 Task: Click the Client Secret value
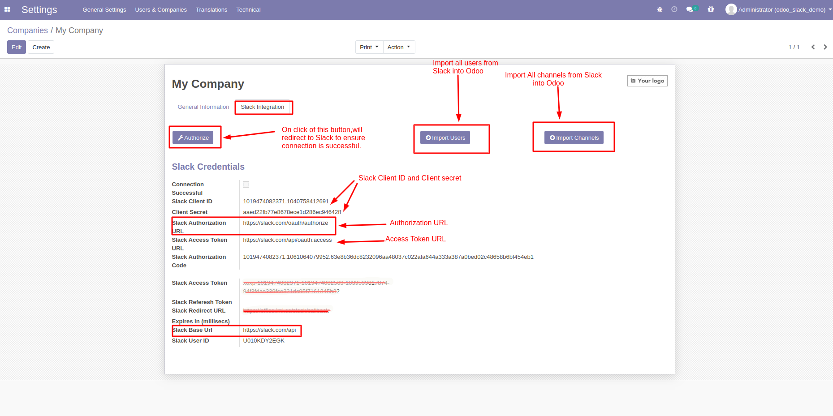[x=292, y=212]
